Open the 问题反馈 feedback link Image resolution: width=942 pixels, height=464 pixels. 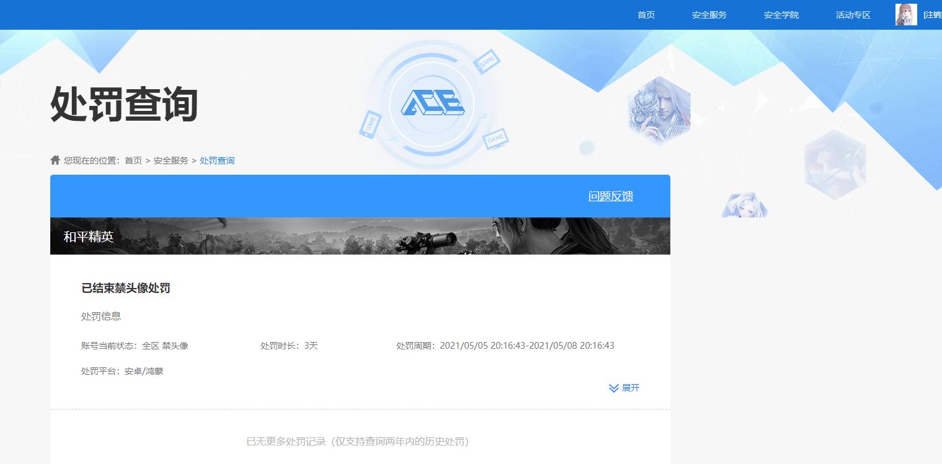[610, 196]
